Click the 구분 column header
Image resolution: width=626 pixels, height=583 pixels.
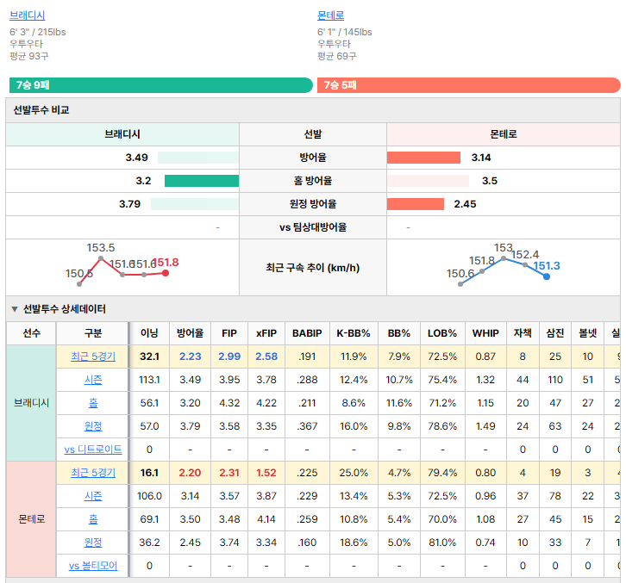click(x=93, y=333)
